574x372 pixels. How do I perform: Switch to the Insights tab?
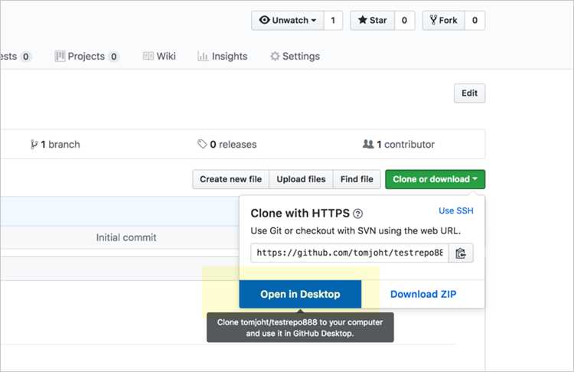(223, 56)
